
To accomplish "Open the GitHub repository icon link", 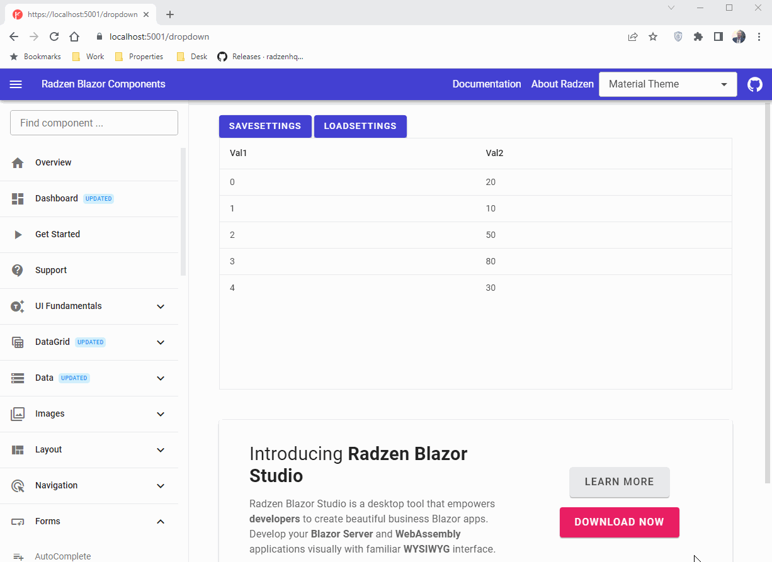I will 754,84.
